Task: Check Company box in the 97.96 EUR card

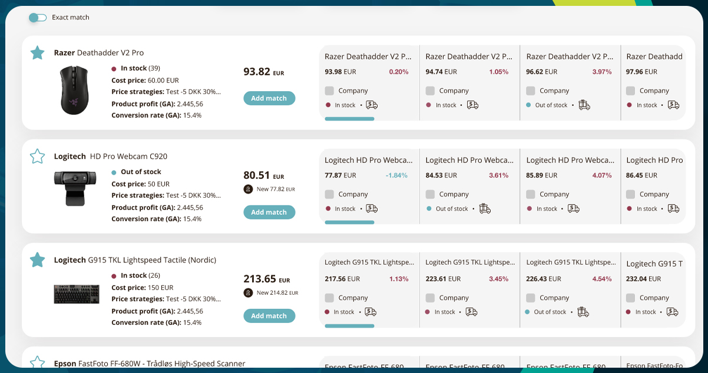Action: (x=630, y=91)
